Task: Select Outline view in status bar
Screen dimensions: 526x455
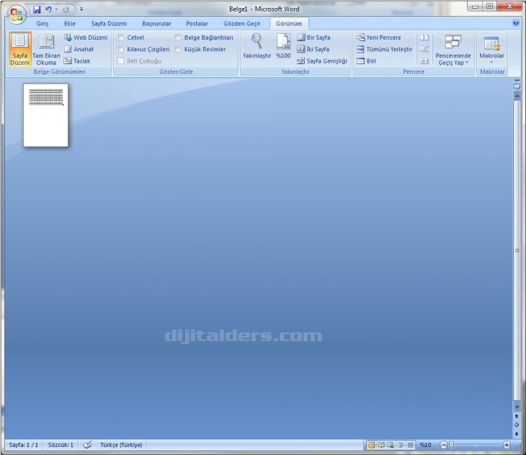Action: pos(401,445)
